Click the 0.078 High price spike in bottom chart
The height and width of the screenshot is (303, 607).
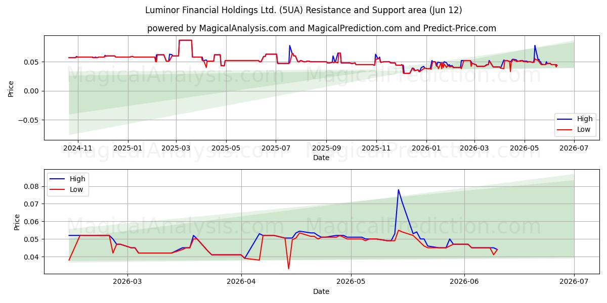tap(398, 190)
